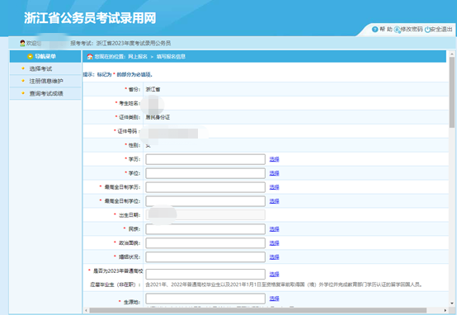The image size is (457, 315).
Task: Click the help question mark icon
Action: [375, 29]
